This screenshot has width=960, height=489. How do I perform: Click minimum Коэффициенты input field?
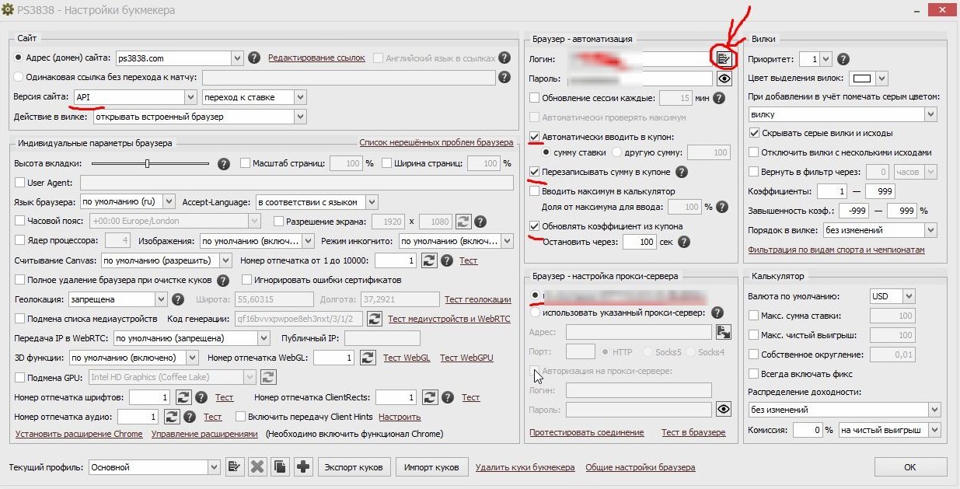point(831,191)
